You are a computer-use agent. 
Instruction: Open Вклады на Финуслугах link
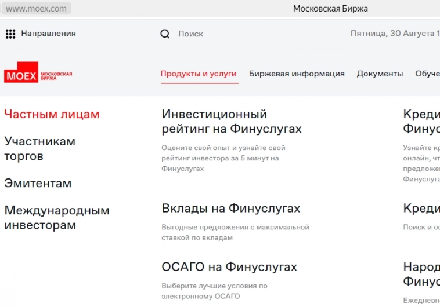pyautogui.click(x=231, y=209)
